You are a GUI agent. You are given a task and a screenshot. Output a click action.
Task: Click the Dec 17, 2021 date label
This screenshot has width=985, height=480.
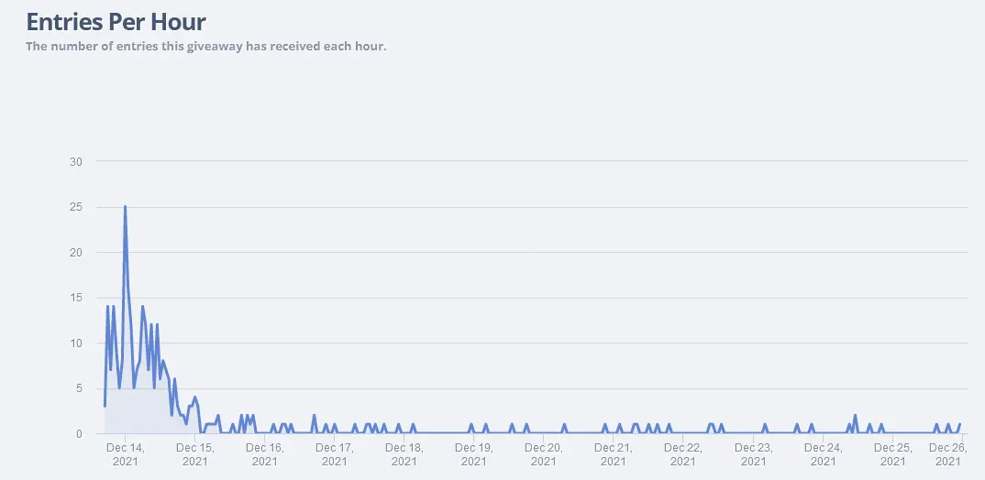335,454
